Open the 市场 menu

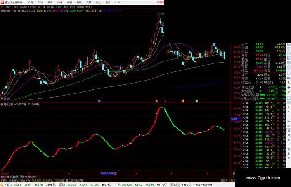pyautogui.click(x=40, y=2)
